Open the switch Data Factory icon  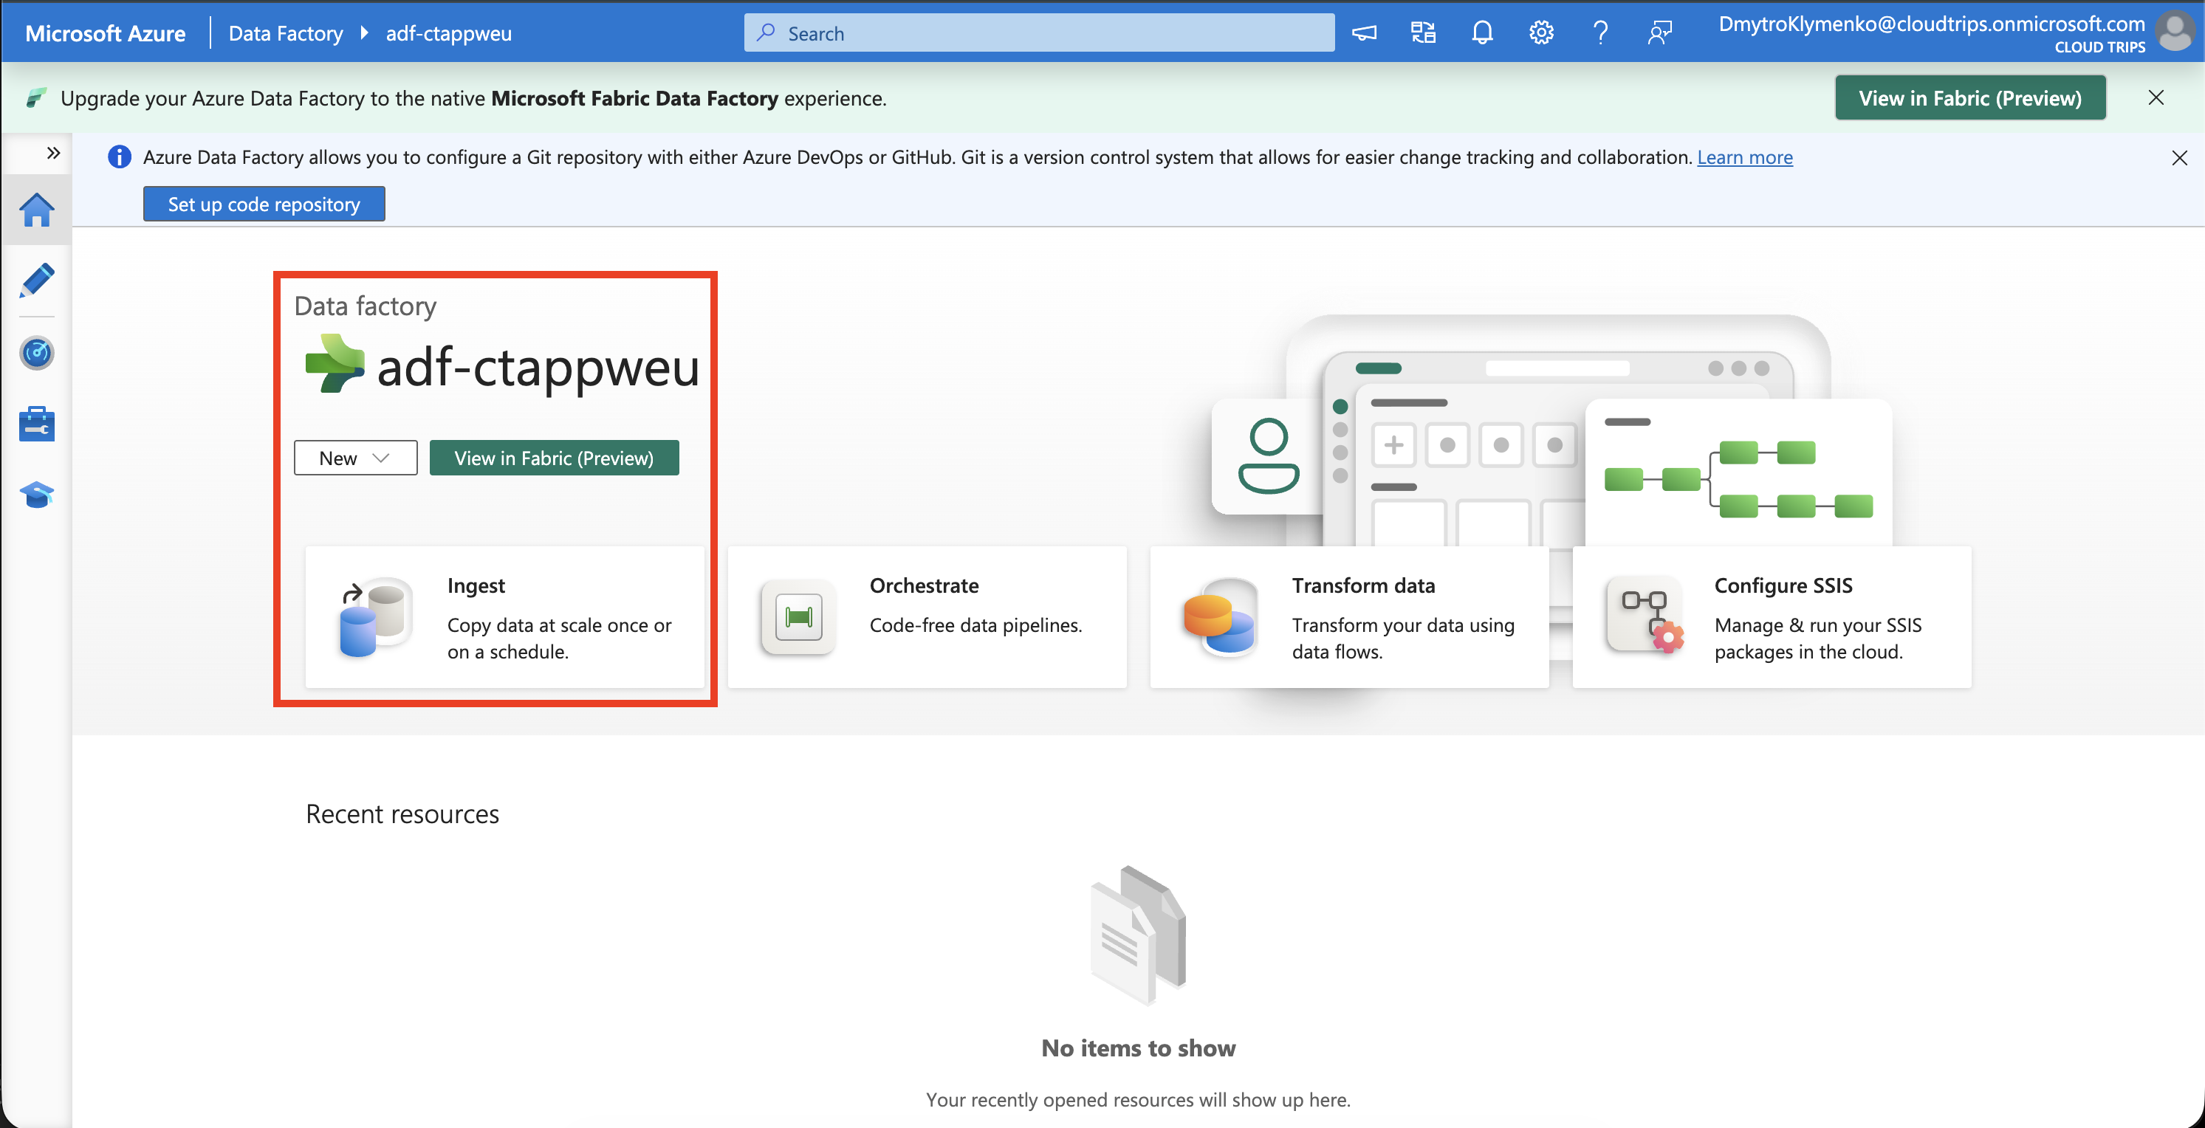[x=1423, y=33]
